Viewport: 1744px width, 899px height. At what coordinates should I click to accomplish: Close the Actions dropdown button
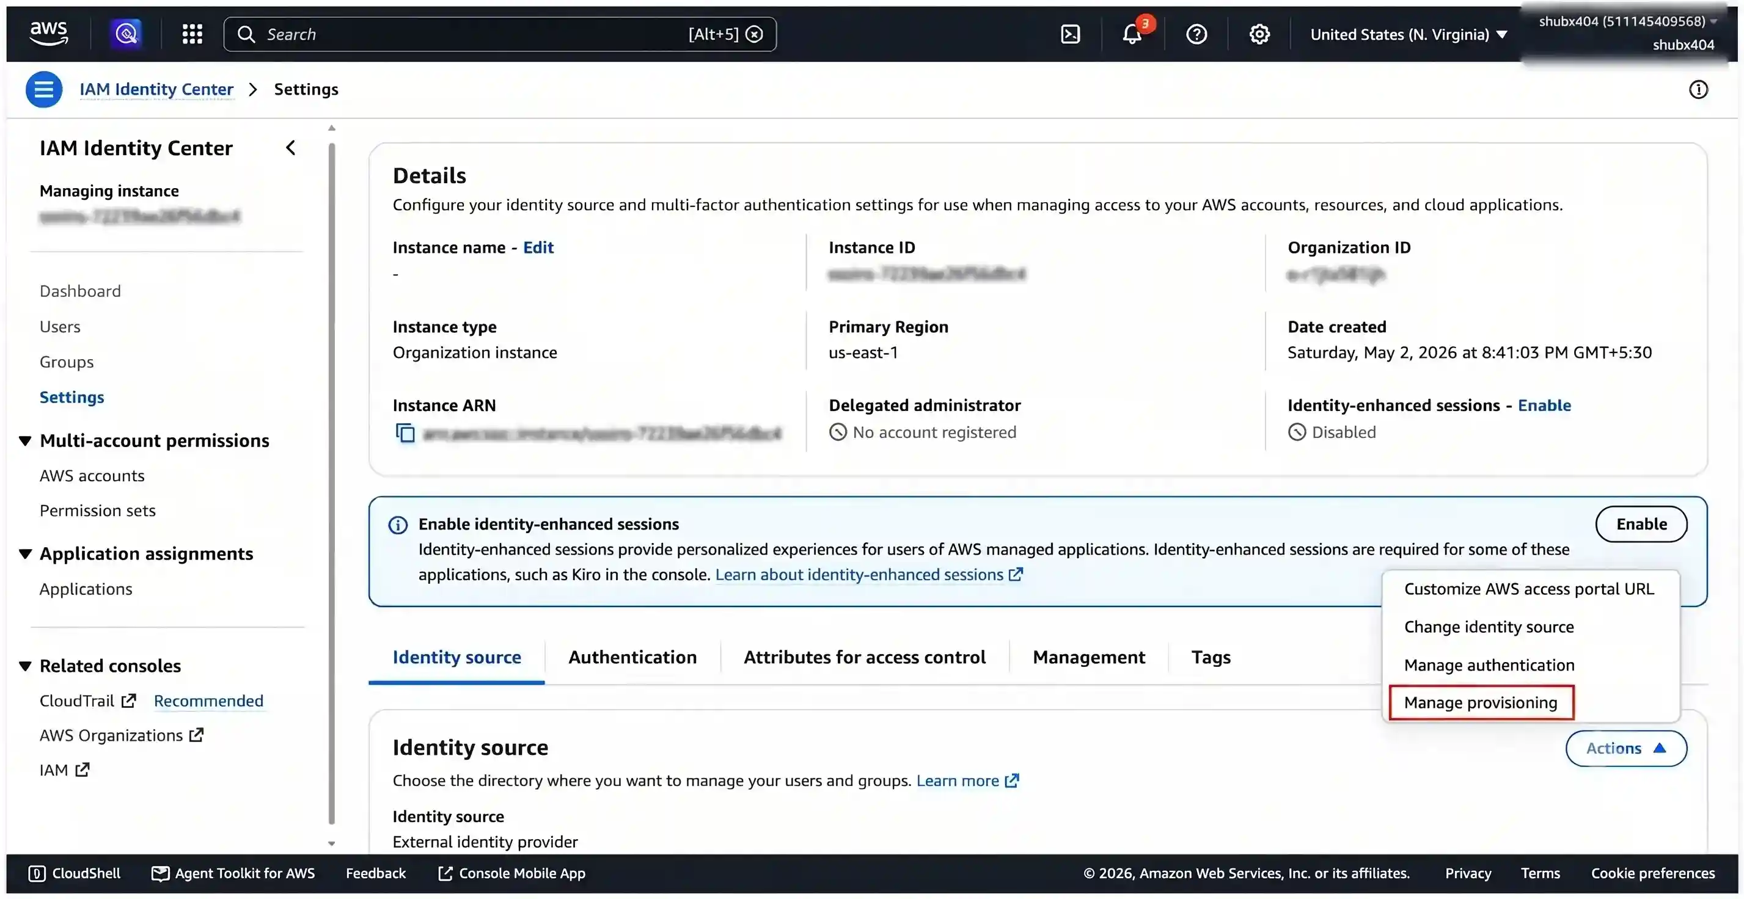(1625, 749)
